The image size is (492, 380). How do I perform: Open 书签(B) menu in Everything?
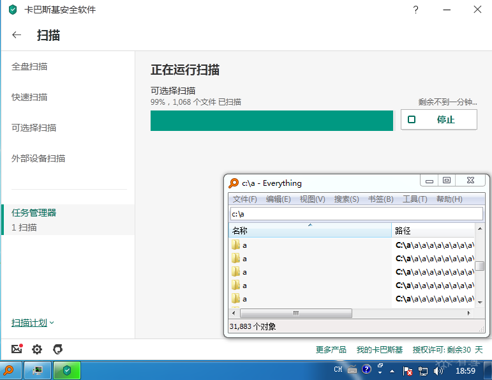pos(380,199)
